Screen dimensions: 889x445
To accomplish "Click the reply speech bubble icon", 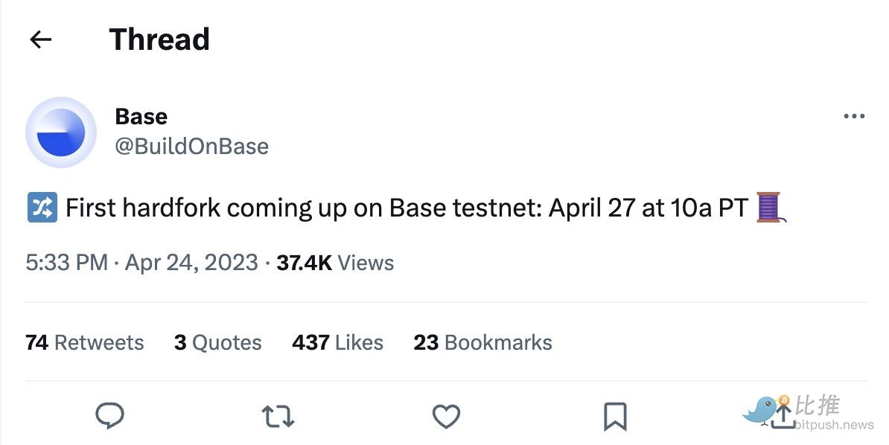I will click(x=110, y=416).
